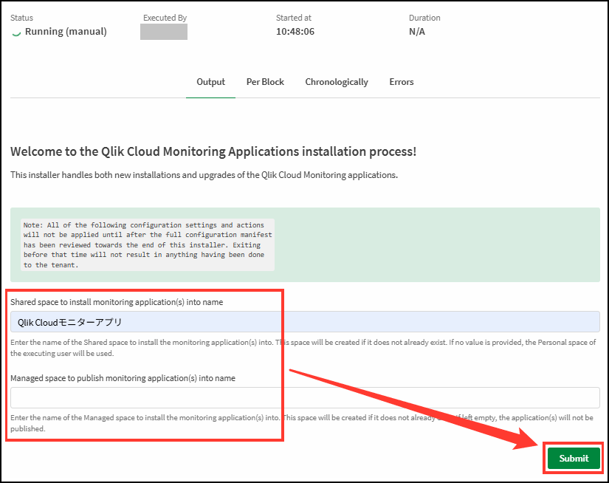
Task: Click the greyed-out Executed By user block
Action: (163, 32)
